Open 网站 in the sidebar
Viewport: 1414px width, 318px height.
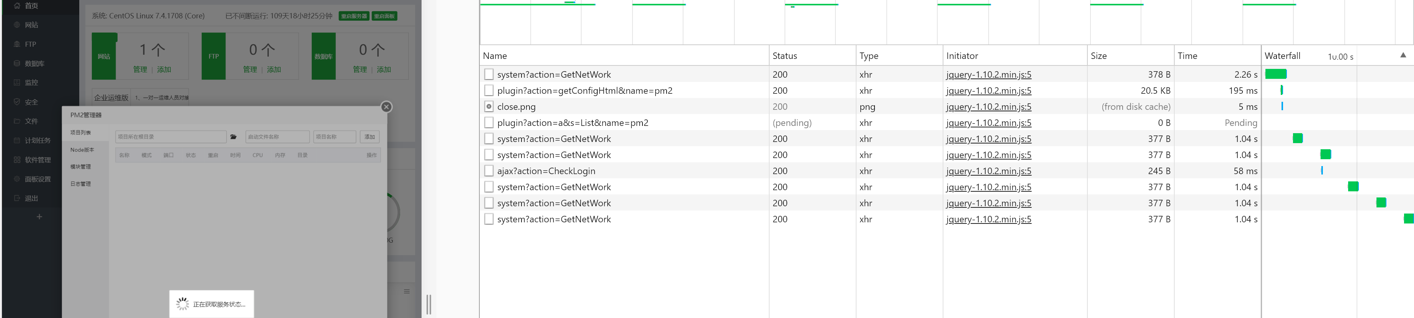31,24
